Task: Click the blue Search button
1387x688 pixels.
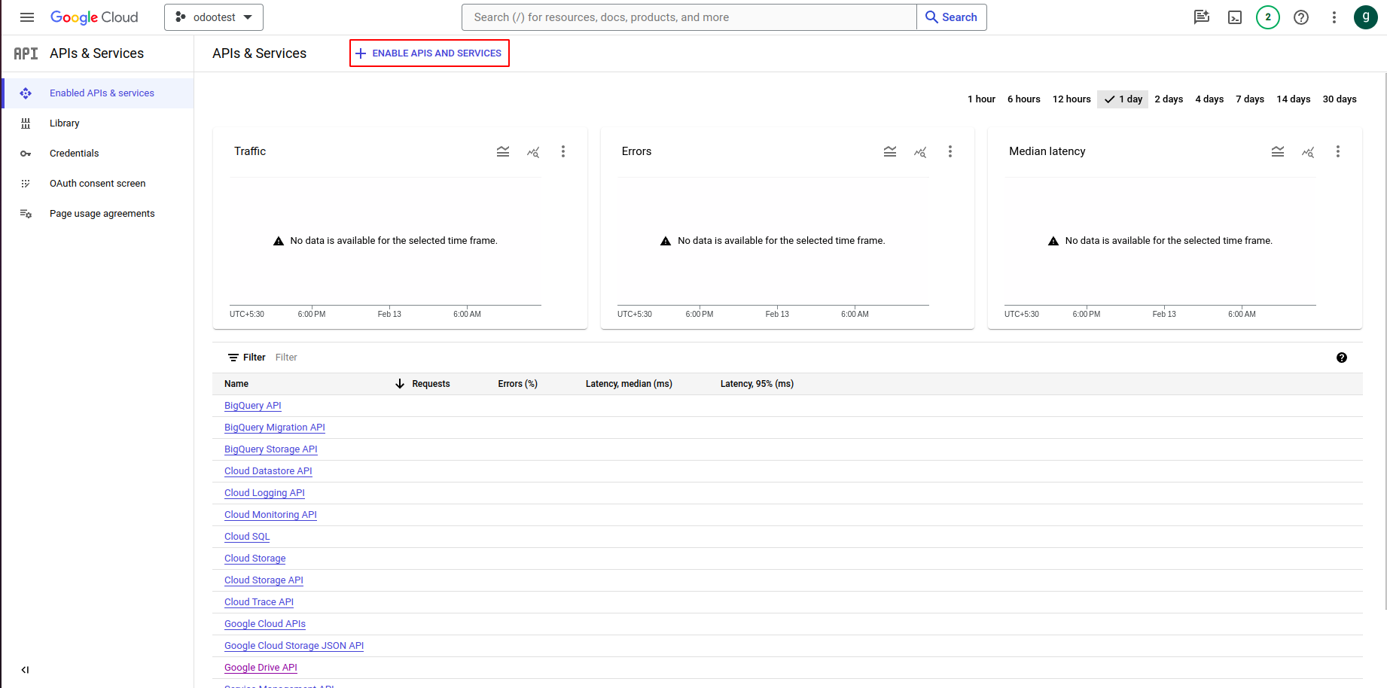Action: (x=952, y=17)
